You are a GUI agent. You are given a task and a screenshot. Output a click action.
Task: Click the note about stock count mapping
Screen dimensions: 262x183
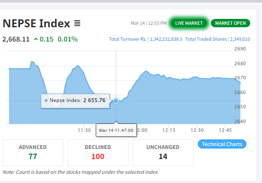[81, 172]
